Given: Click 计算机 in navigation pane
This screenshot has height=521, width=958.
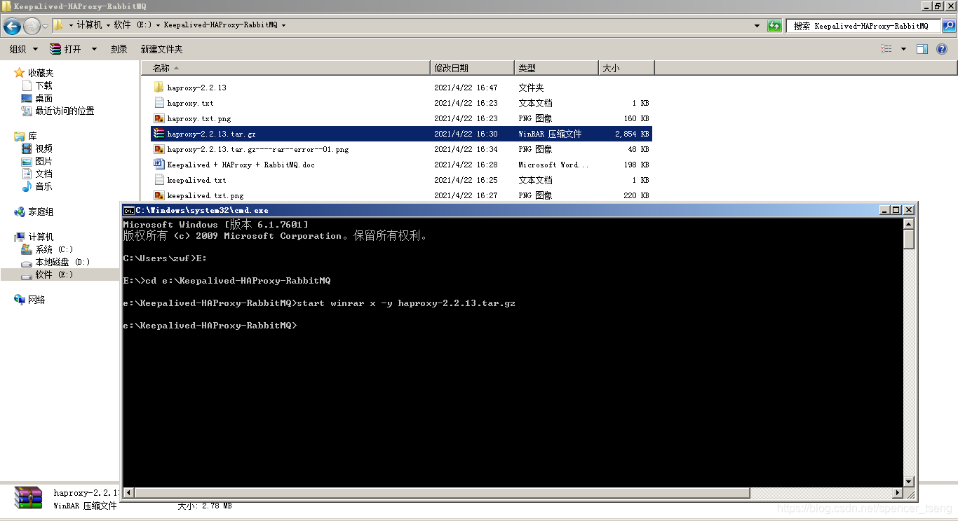Looking at the screenshot, I should click(41, 237).
